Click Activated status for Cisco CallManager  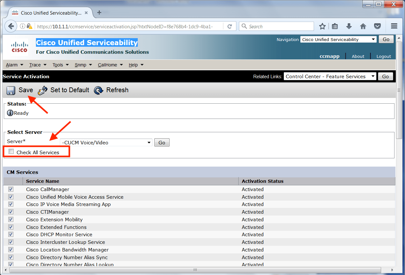253,189
